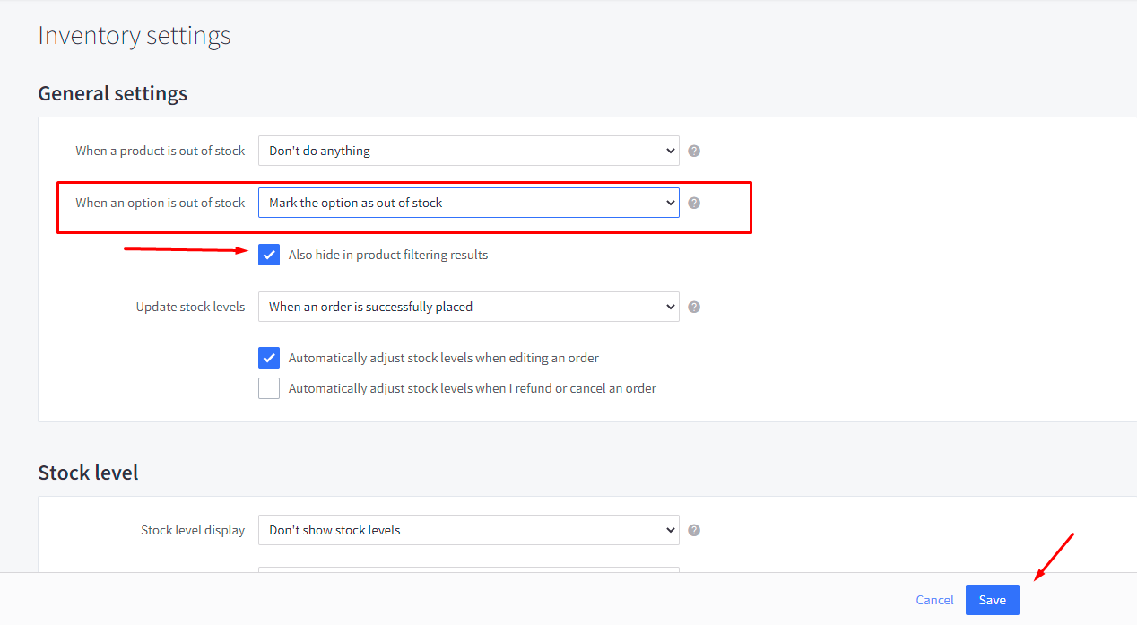Click "When a product is out of stock" label
Viewport: 1137px width, 625px height.
pyautogui.click(x=160, y=151)
